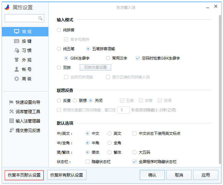Click the feedback icon for 提交意见反馈
Screen dimensions: 223x185
[x=12, y=130]
